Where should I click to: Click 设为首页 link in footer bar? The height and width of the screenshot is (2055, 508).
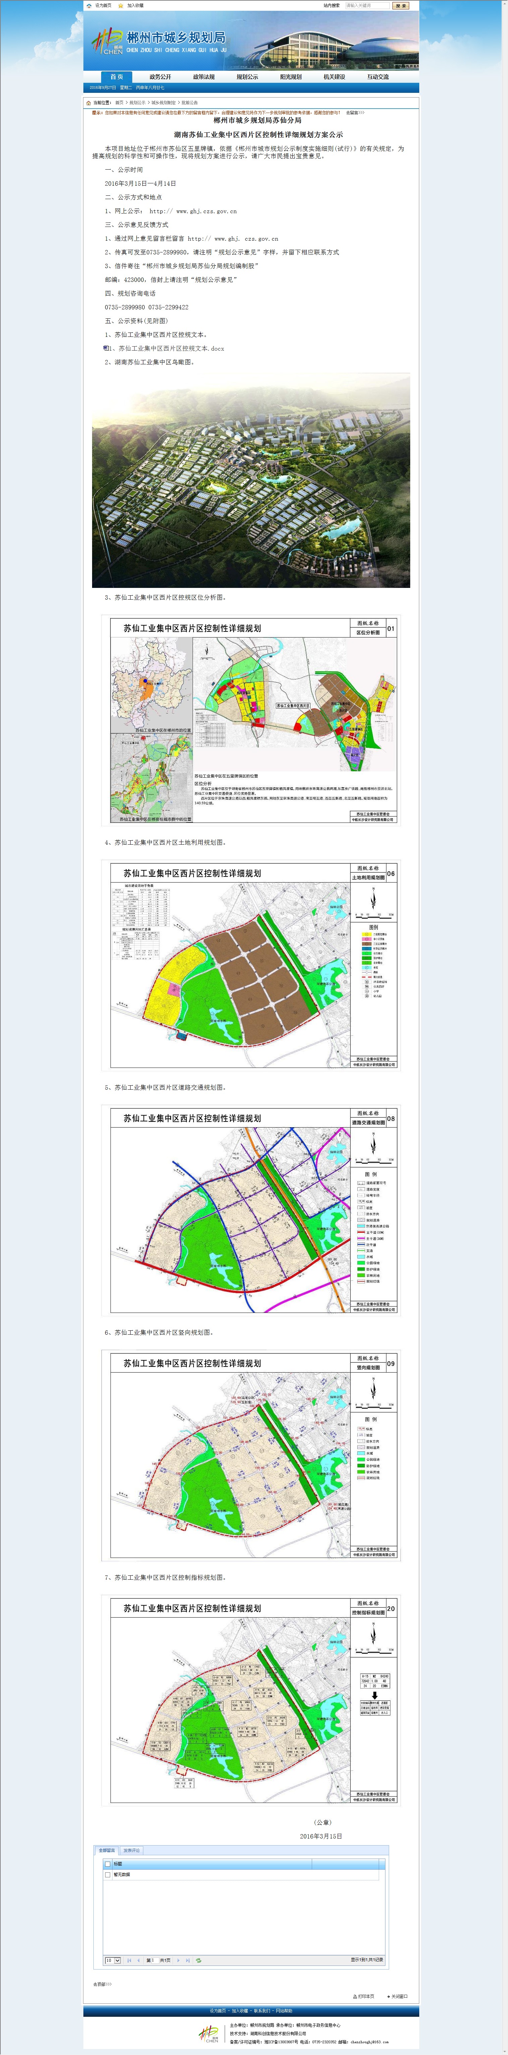[218, 2011]
